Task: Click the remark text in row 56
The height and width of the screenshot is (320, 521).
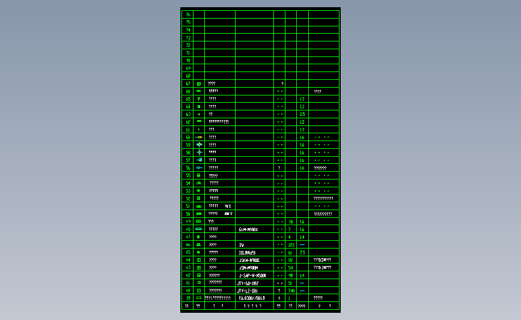Action: click(x=320, y=168)
